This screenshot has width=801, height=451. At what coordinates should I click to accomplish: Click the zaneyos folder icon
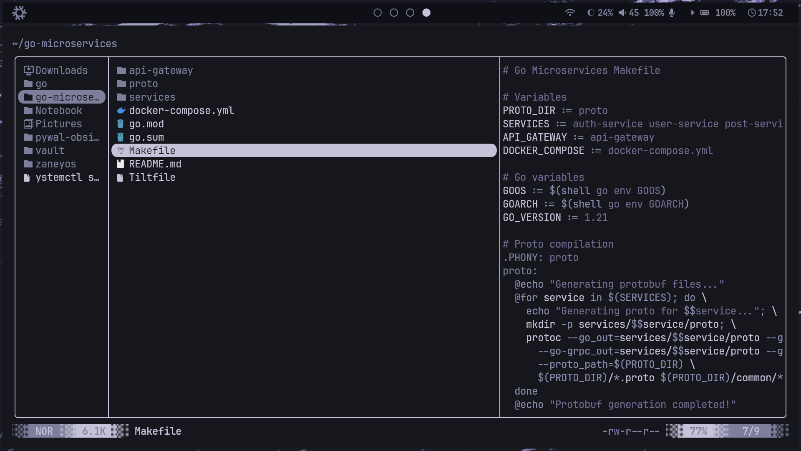pos(28,164)
